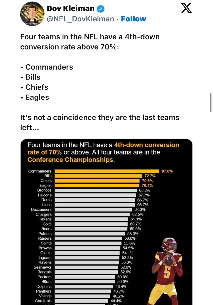Click the blue verified badge
Image resolution: width=213 pixels, height=305 pixels.
(101, 9)
